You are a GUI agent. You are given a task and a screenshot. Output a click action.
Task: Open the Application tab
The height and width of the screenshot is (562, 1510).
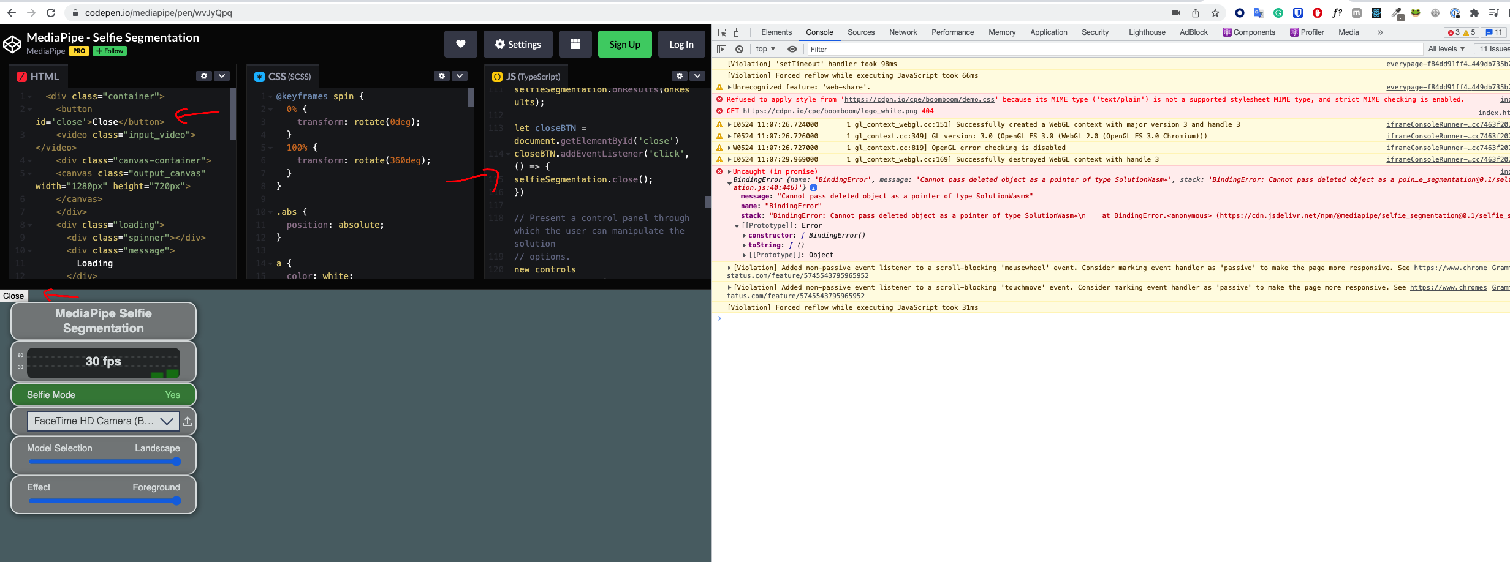click(1049, 32)
